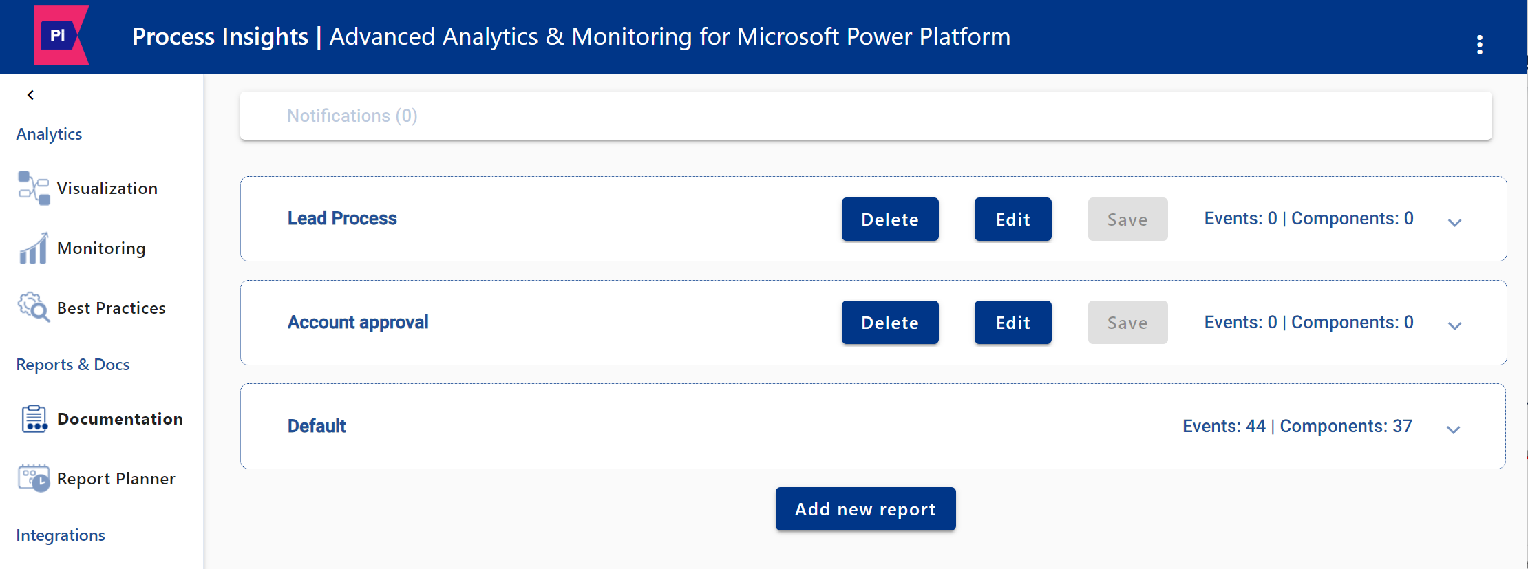
Task: Delete the Lead Process report
Action: [x=890, y=219]
